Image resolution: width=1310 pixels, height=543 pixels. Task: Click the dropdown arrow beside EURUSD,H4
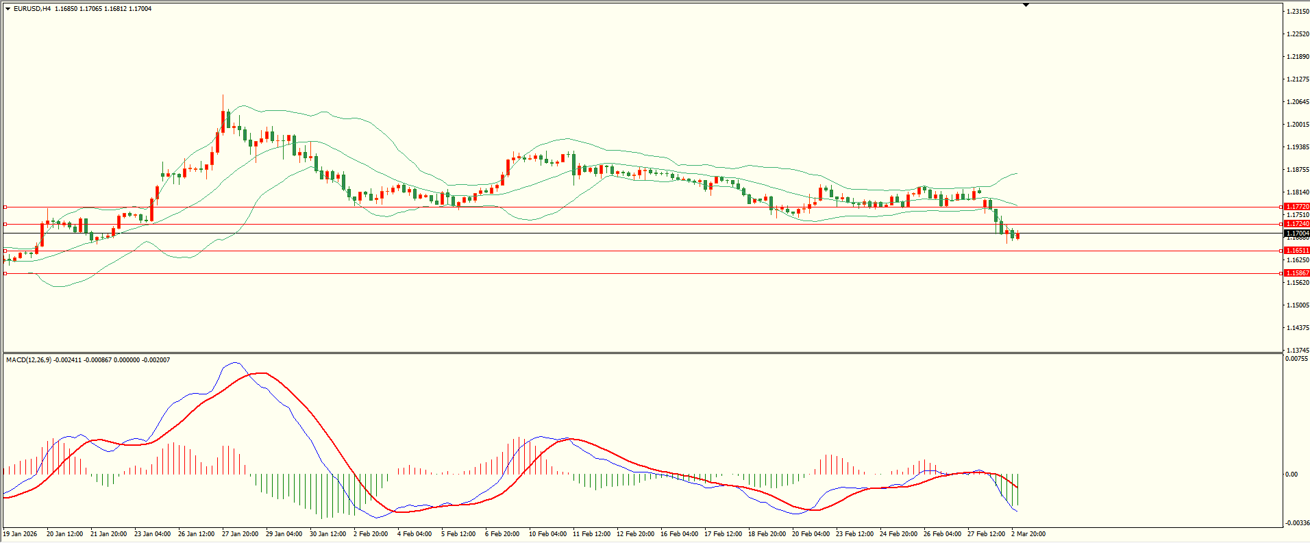coord(8,9)
